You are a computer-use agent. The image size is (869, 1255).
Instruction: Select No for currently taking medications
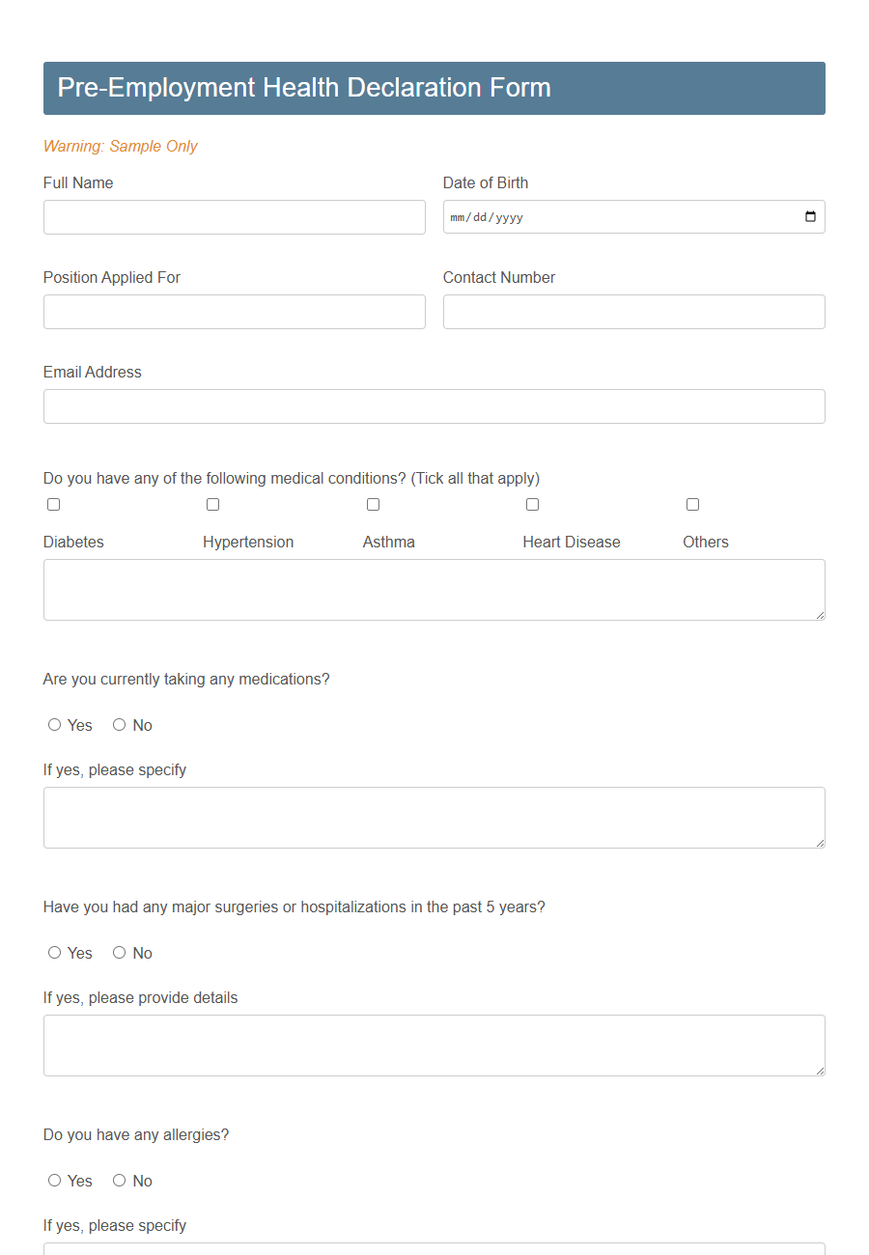tap(119, 724)
